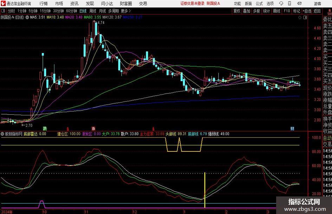The height and width of the screenshot is (214, 332).
Task: Click the MA20: 3.48 label
Action: pos(74,17)
